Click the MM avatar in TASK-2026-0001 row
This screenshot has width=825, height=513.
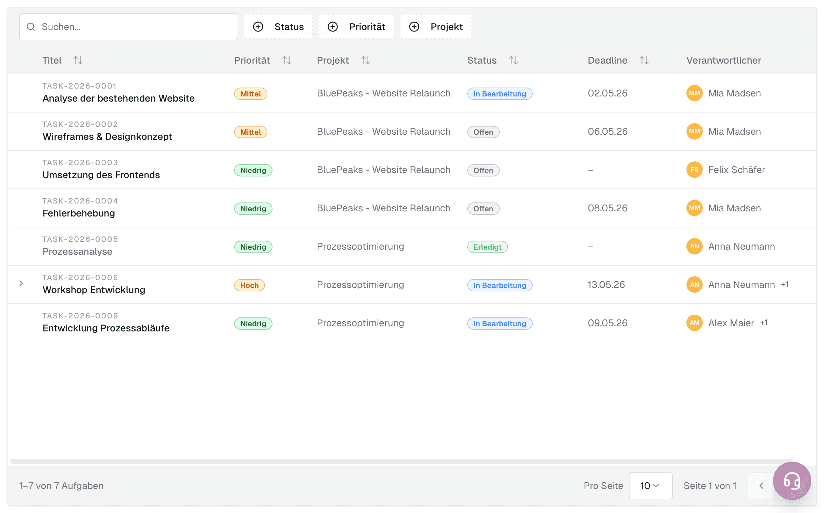694,93
